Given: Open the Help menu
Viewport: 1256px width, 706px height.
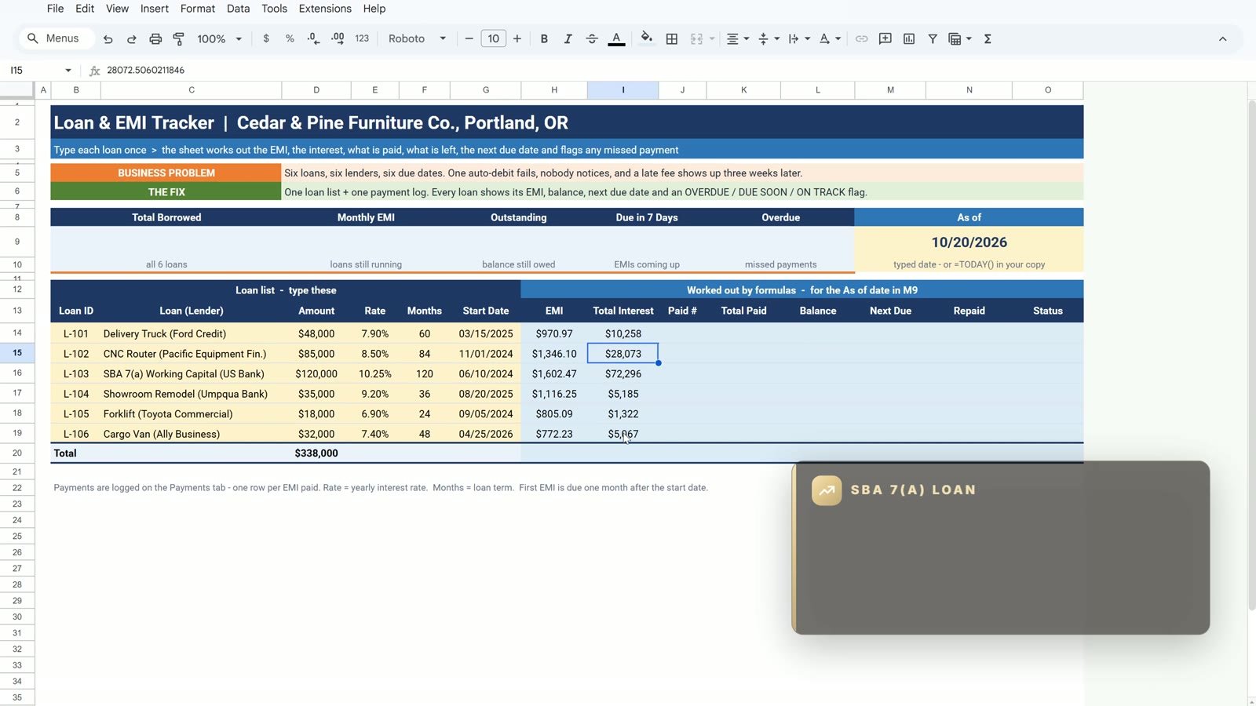Looking at the screenshot, I should tap(374, 9).
